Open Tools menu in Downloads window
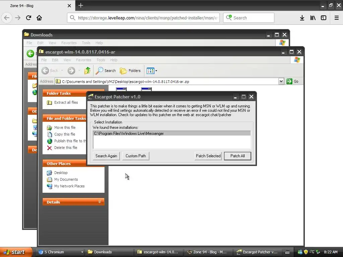The image size is (343, 257). [86, 43]
